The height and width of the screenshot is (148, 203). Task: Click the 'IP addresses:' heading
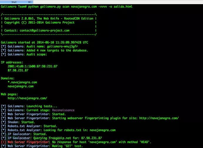click(x=12, y=62)
